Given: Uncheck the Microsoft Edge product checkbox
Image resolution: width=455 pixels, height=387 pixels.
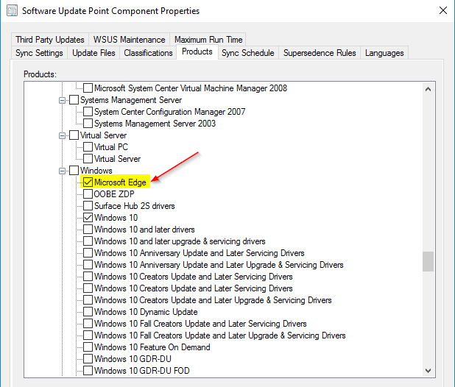Looking at the screenshot, I should pyautogui.click(x=88, y=182).
